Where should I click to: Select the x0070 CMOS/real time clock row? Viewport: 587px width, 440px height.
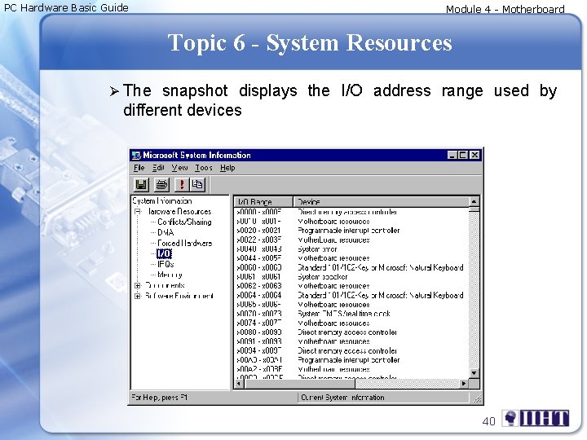pos(351,314)
